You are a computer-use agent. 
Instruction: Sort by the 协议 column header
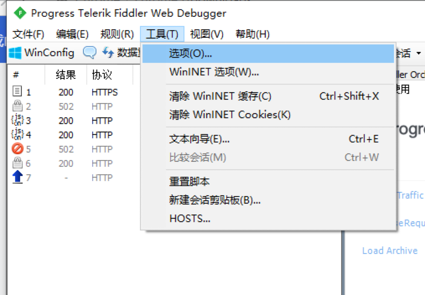coord(102,75)
